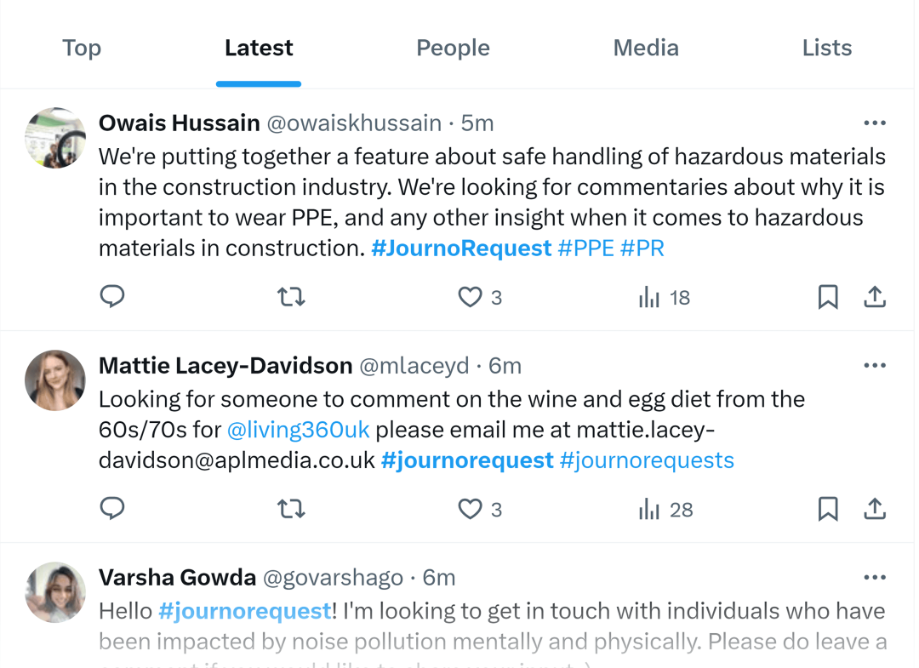Open the @living360uk mention link
The image size is (919, 668).
(299, 430)
